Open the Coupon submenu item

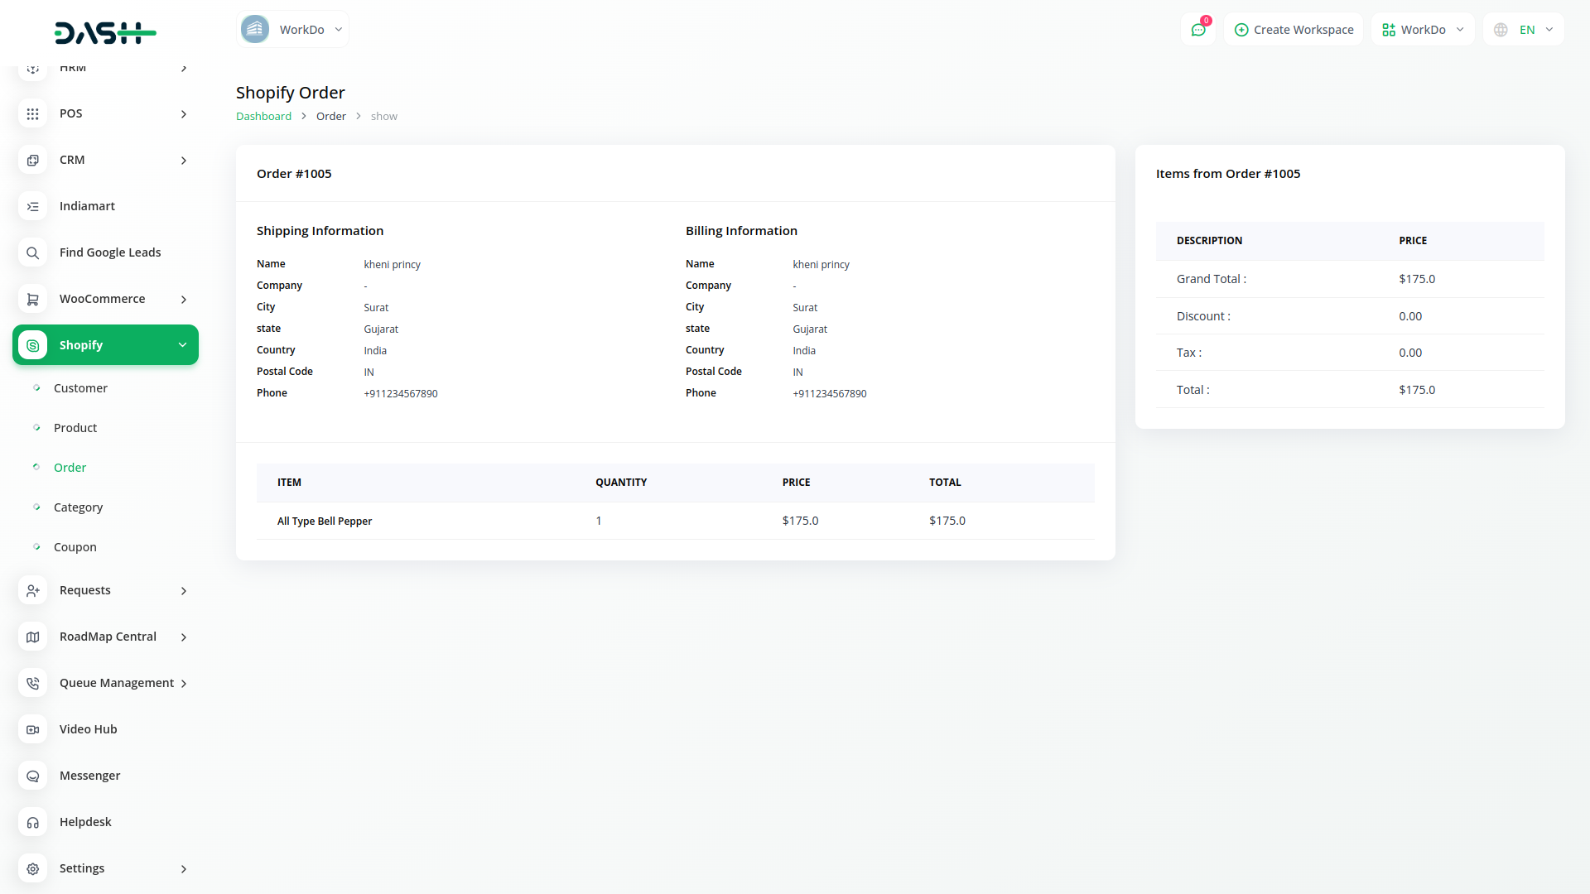click(x=75, y=547)
